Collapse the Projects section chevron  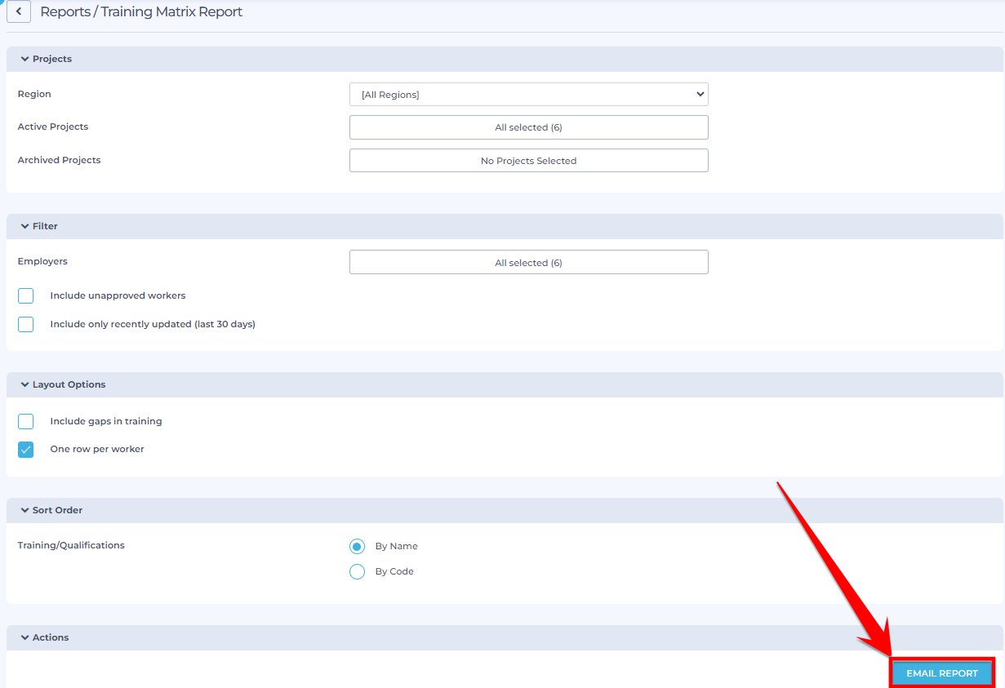(25, 60)
